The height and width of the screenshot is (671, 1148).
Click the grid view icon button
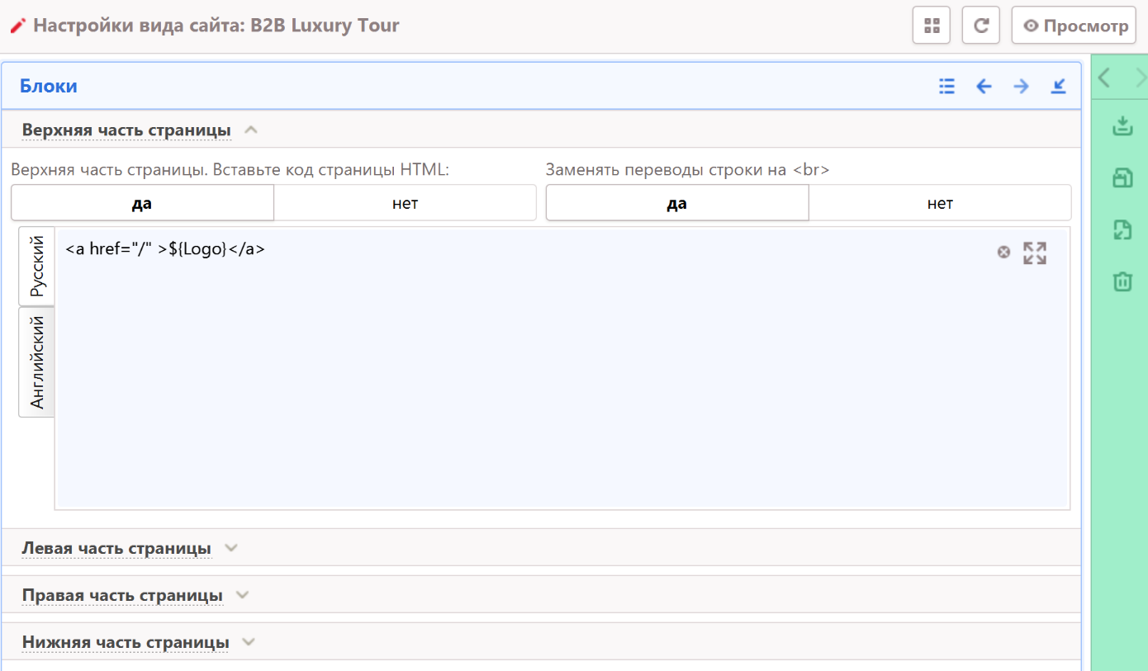coord(932,26)
